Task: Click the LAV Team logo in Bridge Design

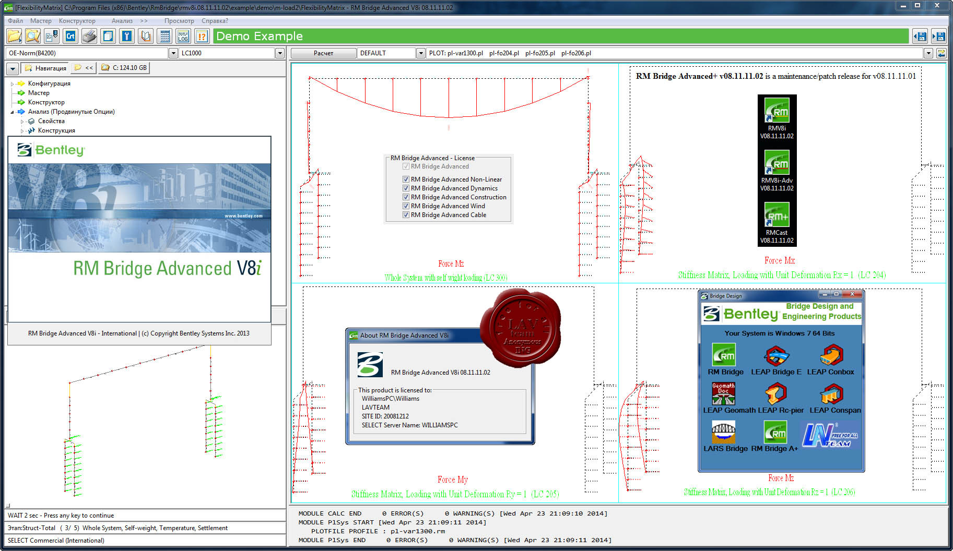Action: pos(830,435)
